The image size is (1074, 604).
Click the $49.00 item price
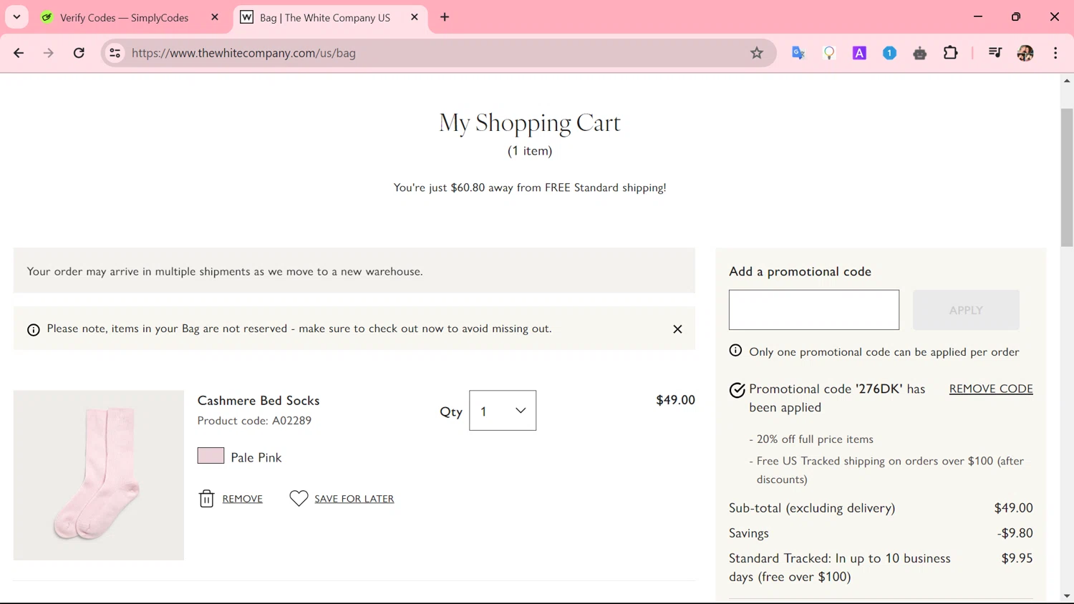[675, 400]
